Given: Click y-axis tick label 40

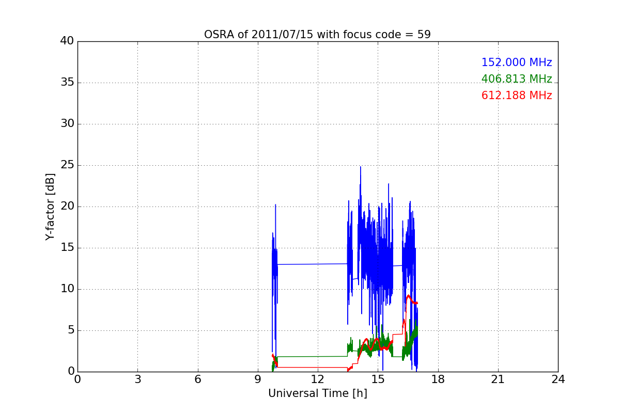Looking at the screenshot, I should pyautogui.click(x=67, y=41).
